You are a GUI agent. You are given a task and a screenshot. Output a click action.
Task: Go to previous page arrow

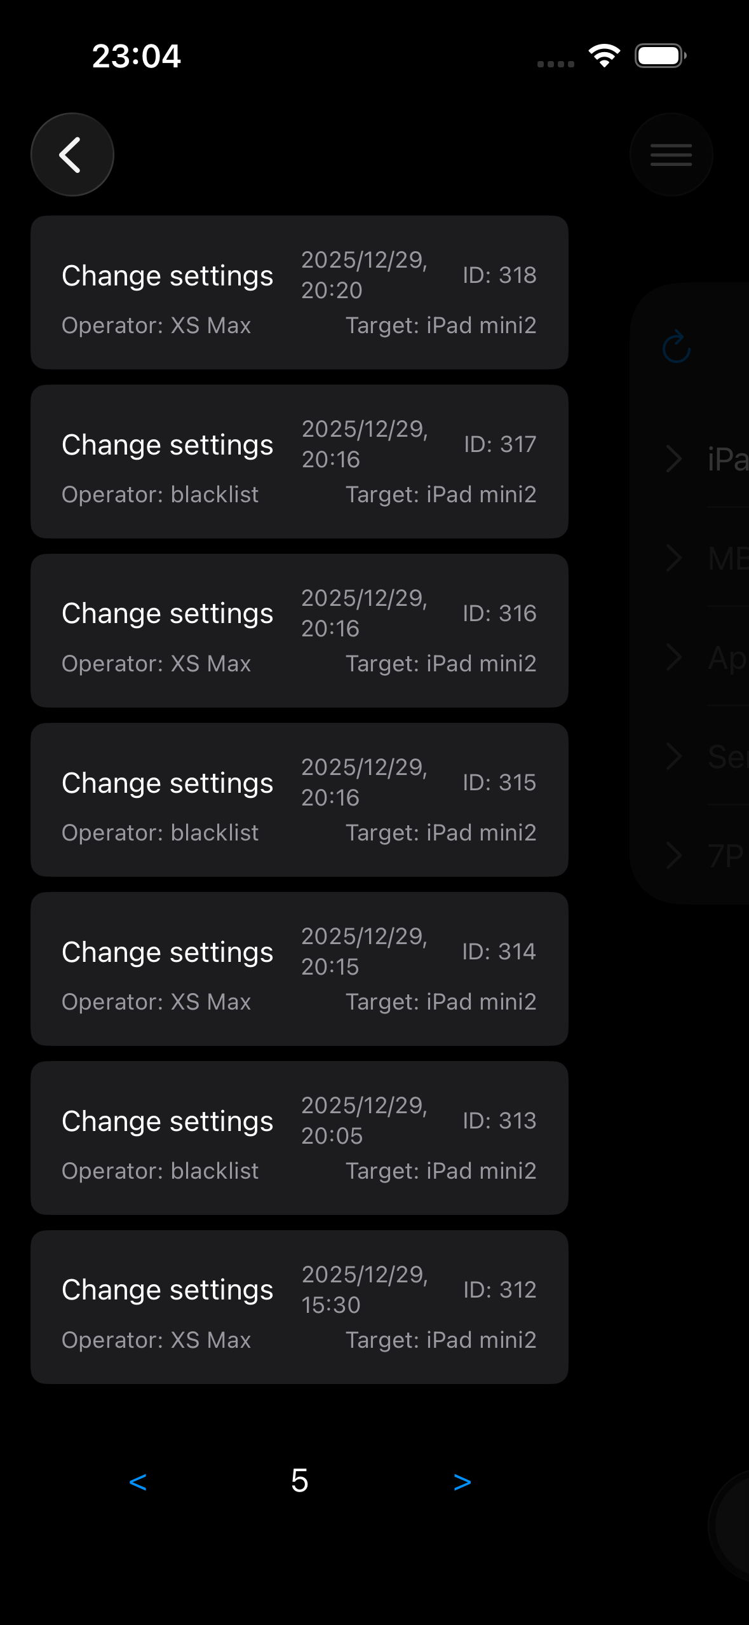[x=138, y=1482]
